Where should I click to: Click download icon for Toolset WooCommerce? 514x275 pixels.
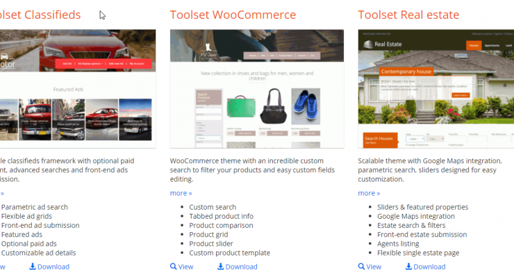coord(221,266)
